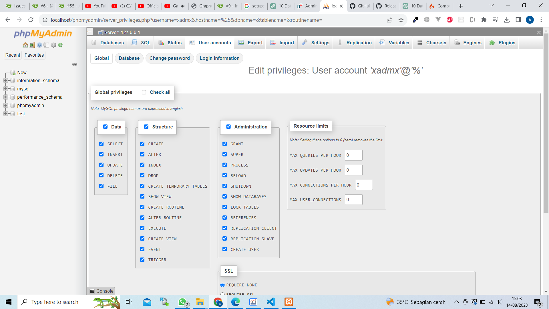The image size is (549, 309).
Task: Click the link-with-main-panel chain icon
Action: pos(75,64)
